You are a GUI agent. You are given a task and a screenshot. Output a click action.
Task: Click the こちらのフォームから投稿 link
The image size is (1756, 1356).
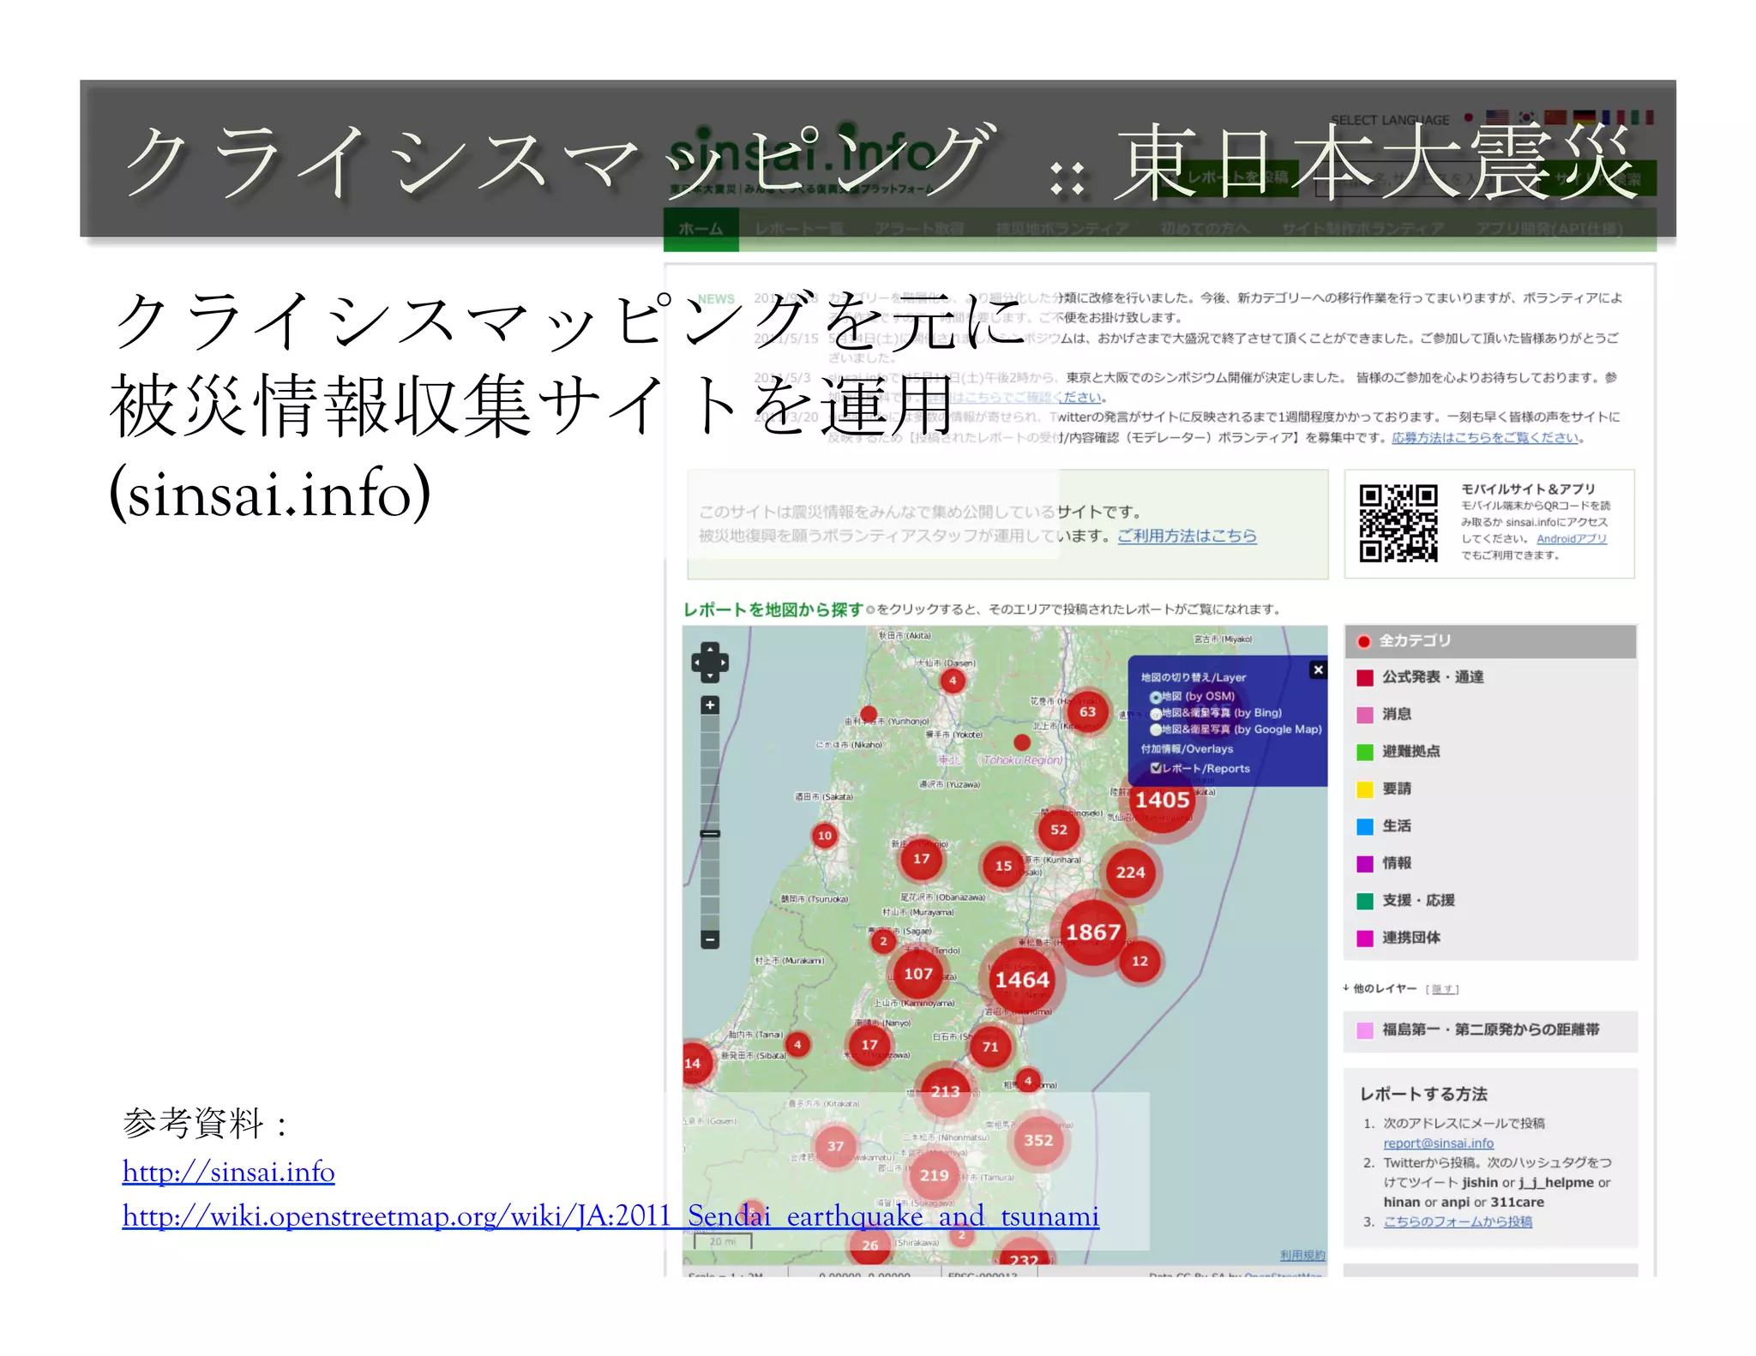pyautogui.click(x=1457, y=1221)
